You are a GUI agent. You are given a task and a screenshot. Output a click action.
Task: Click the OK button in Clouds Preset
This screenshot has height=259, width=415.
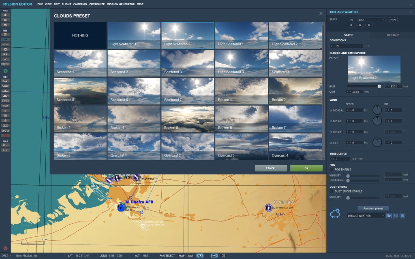pyautogui.click(x=306, y=168)
